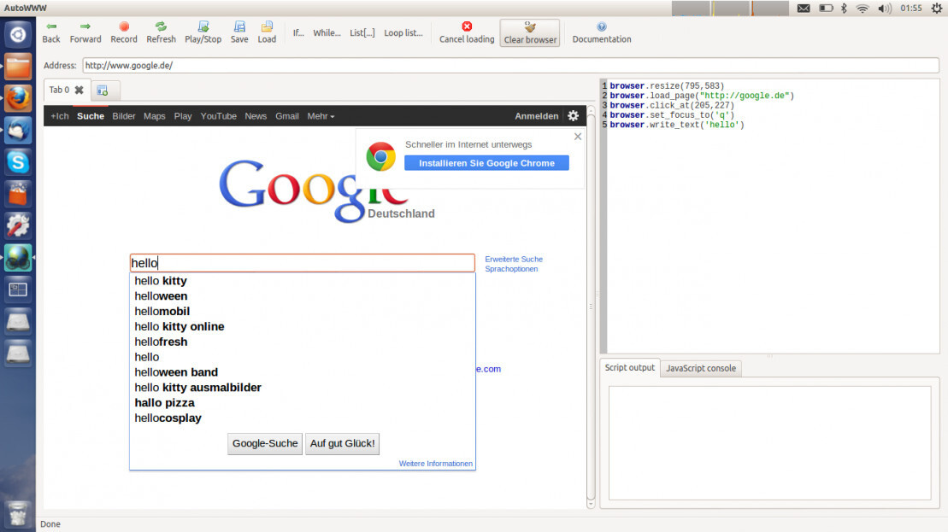Open Bilder in the Google bar
The height and width of the screenshot is (532, 948).
124,116
